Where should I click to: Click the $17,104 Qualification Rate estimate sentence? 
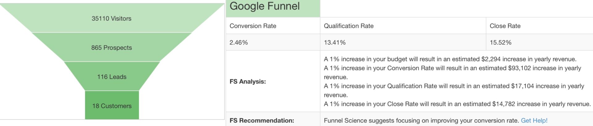pyautogui.click(x=454, y=90)
